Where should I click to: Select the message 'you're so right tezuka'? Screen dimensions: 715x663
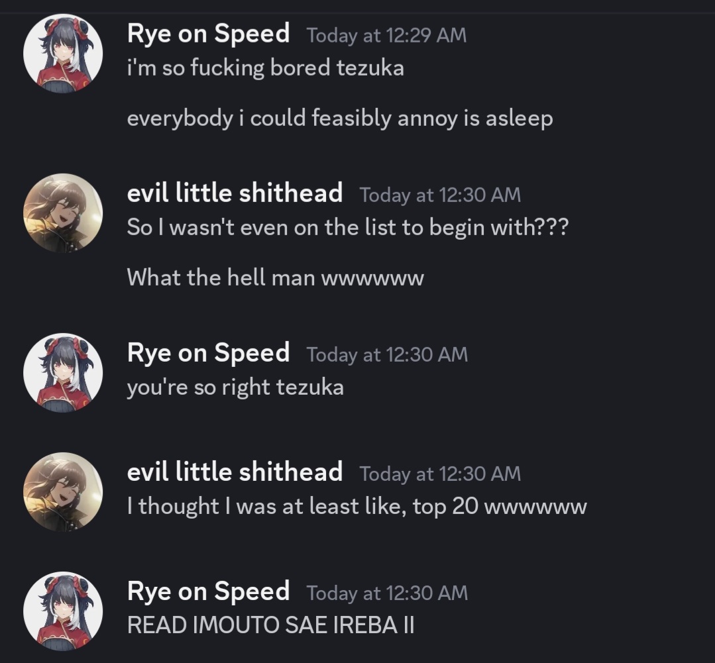tap(235, 387)
